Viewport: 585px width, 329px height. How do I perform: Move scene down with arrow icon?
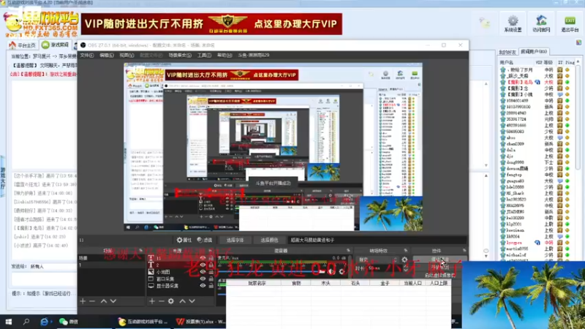pyautogui.click(x=113, y=300)
